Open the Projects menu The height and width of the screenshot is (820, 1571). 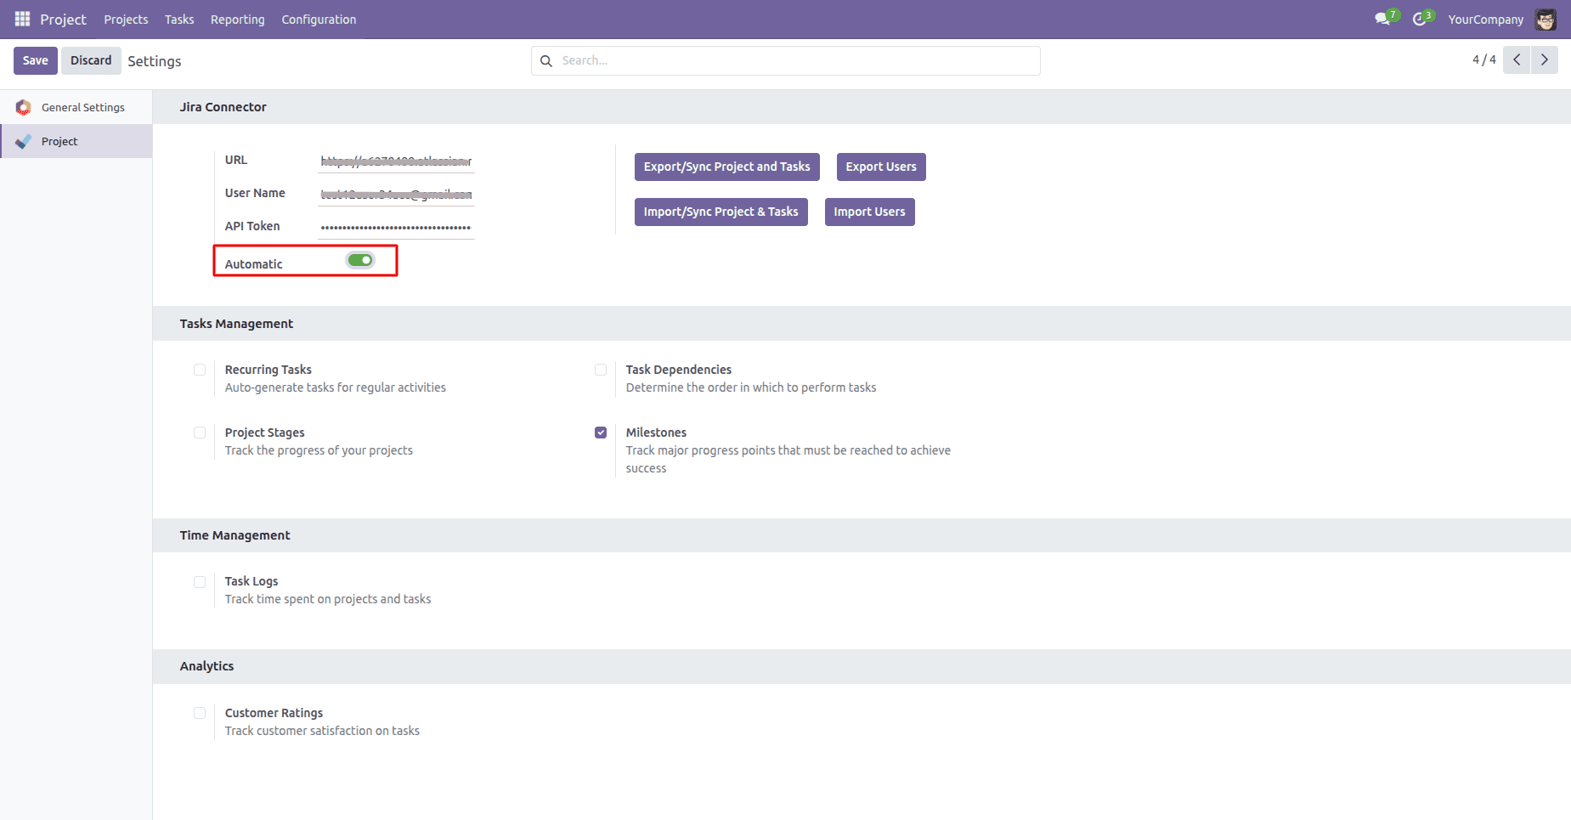click(126, 20)
